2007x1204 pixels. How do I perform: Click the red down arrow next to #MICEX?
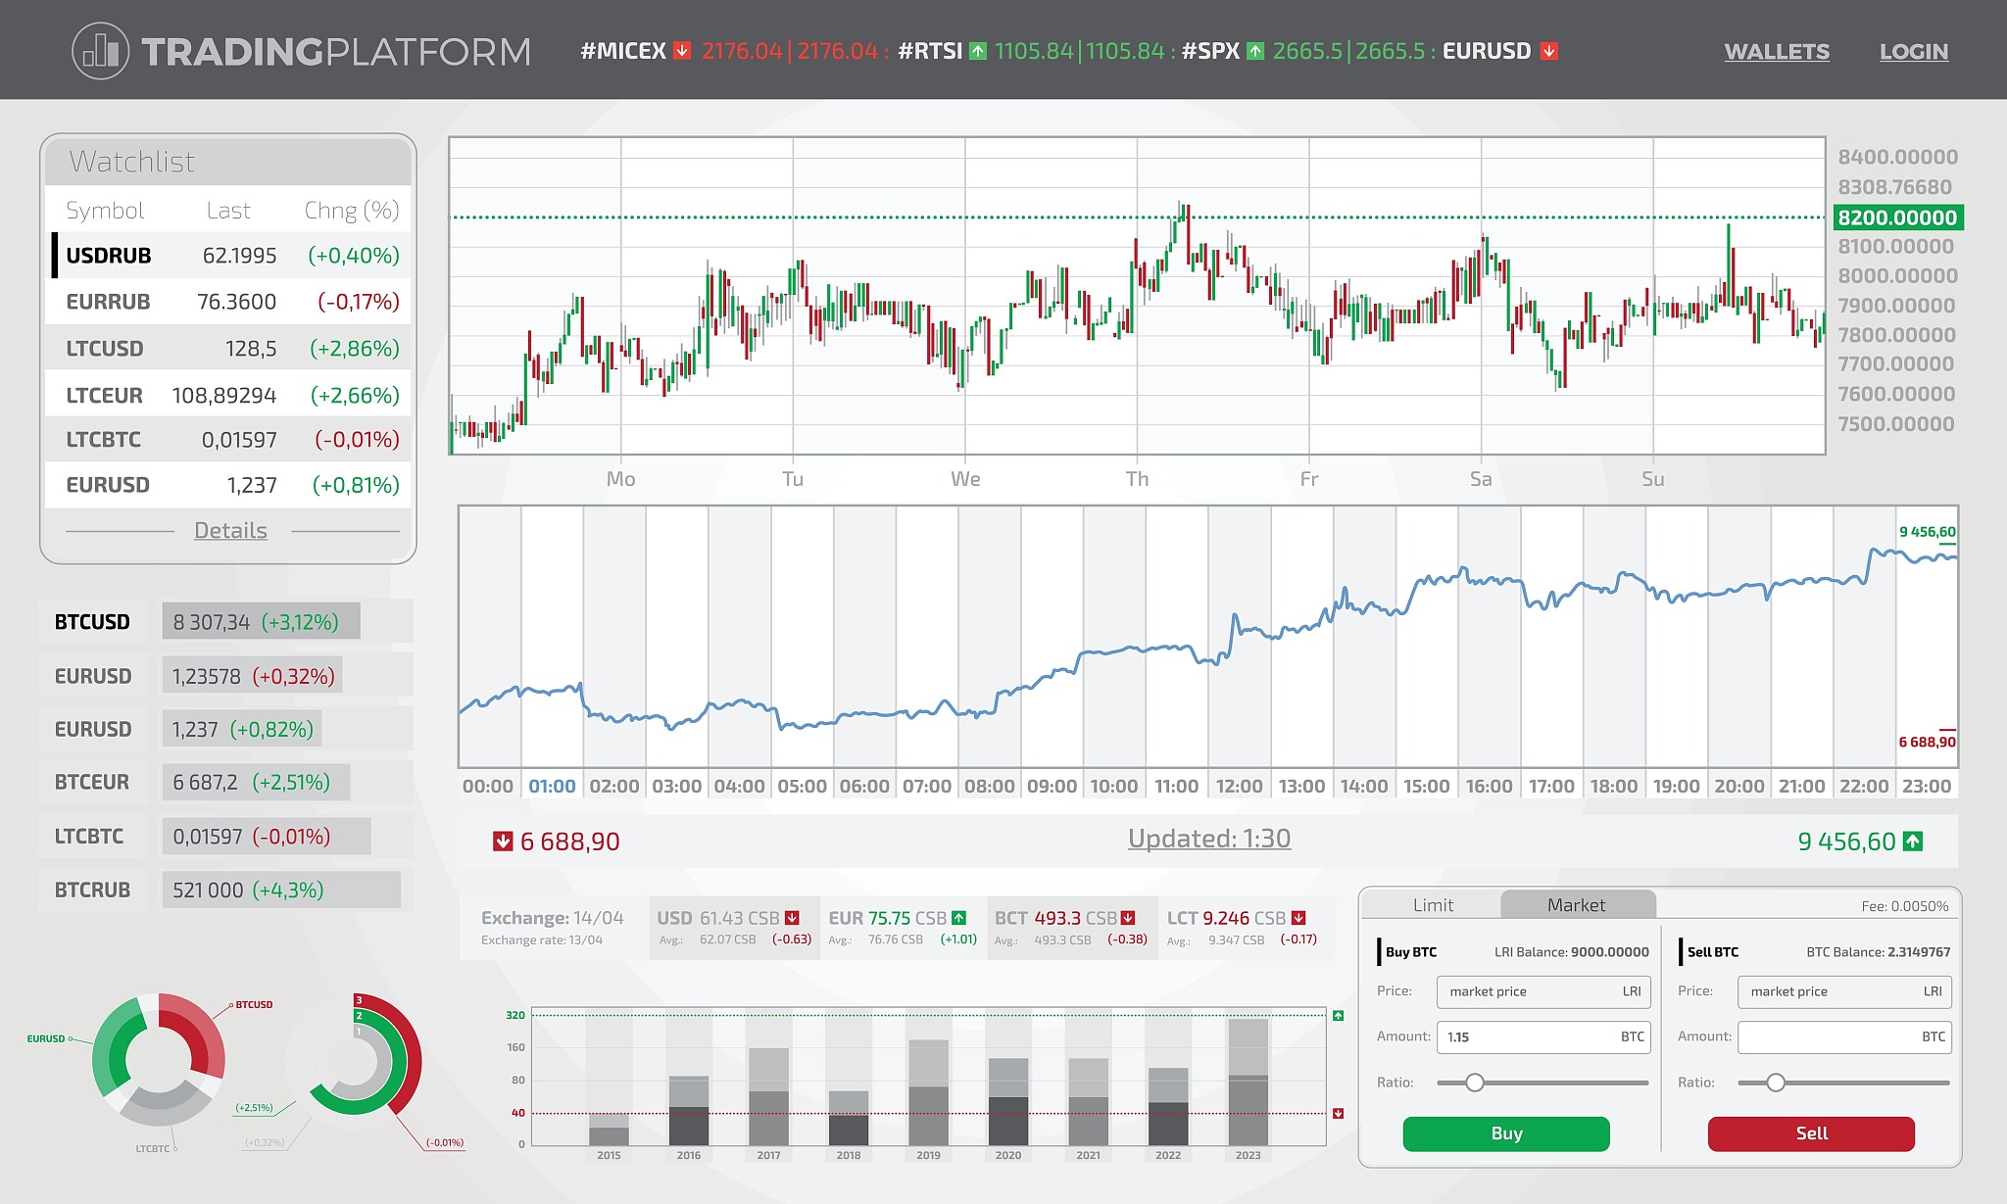point(682,51)
